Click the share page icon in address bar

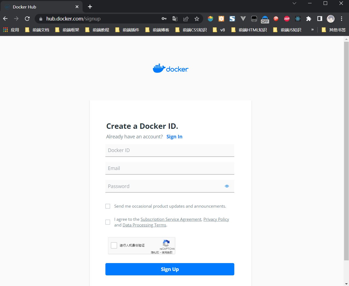pyautogui.click(x=186, y=19)
